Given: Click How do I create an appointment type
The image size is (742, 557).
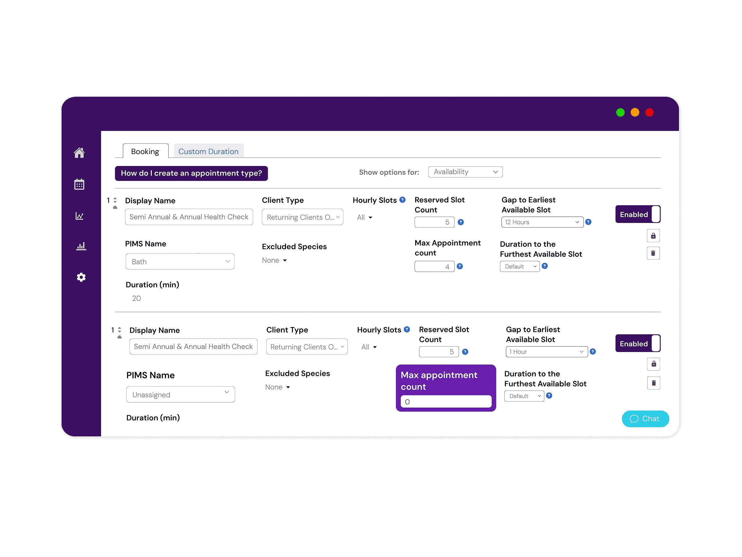Looking at the screenshot, I should (191, 174).
